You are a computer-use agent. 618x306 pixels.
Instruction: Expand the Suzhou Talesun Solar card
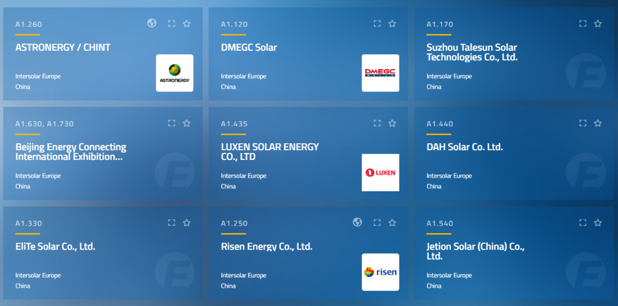583,23
